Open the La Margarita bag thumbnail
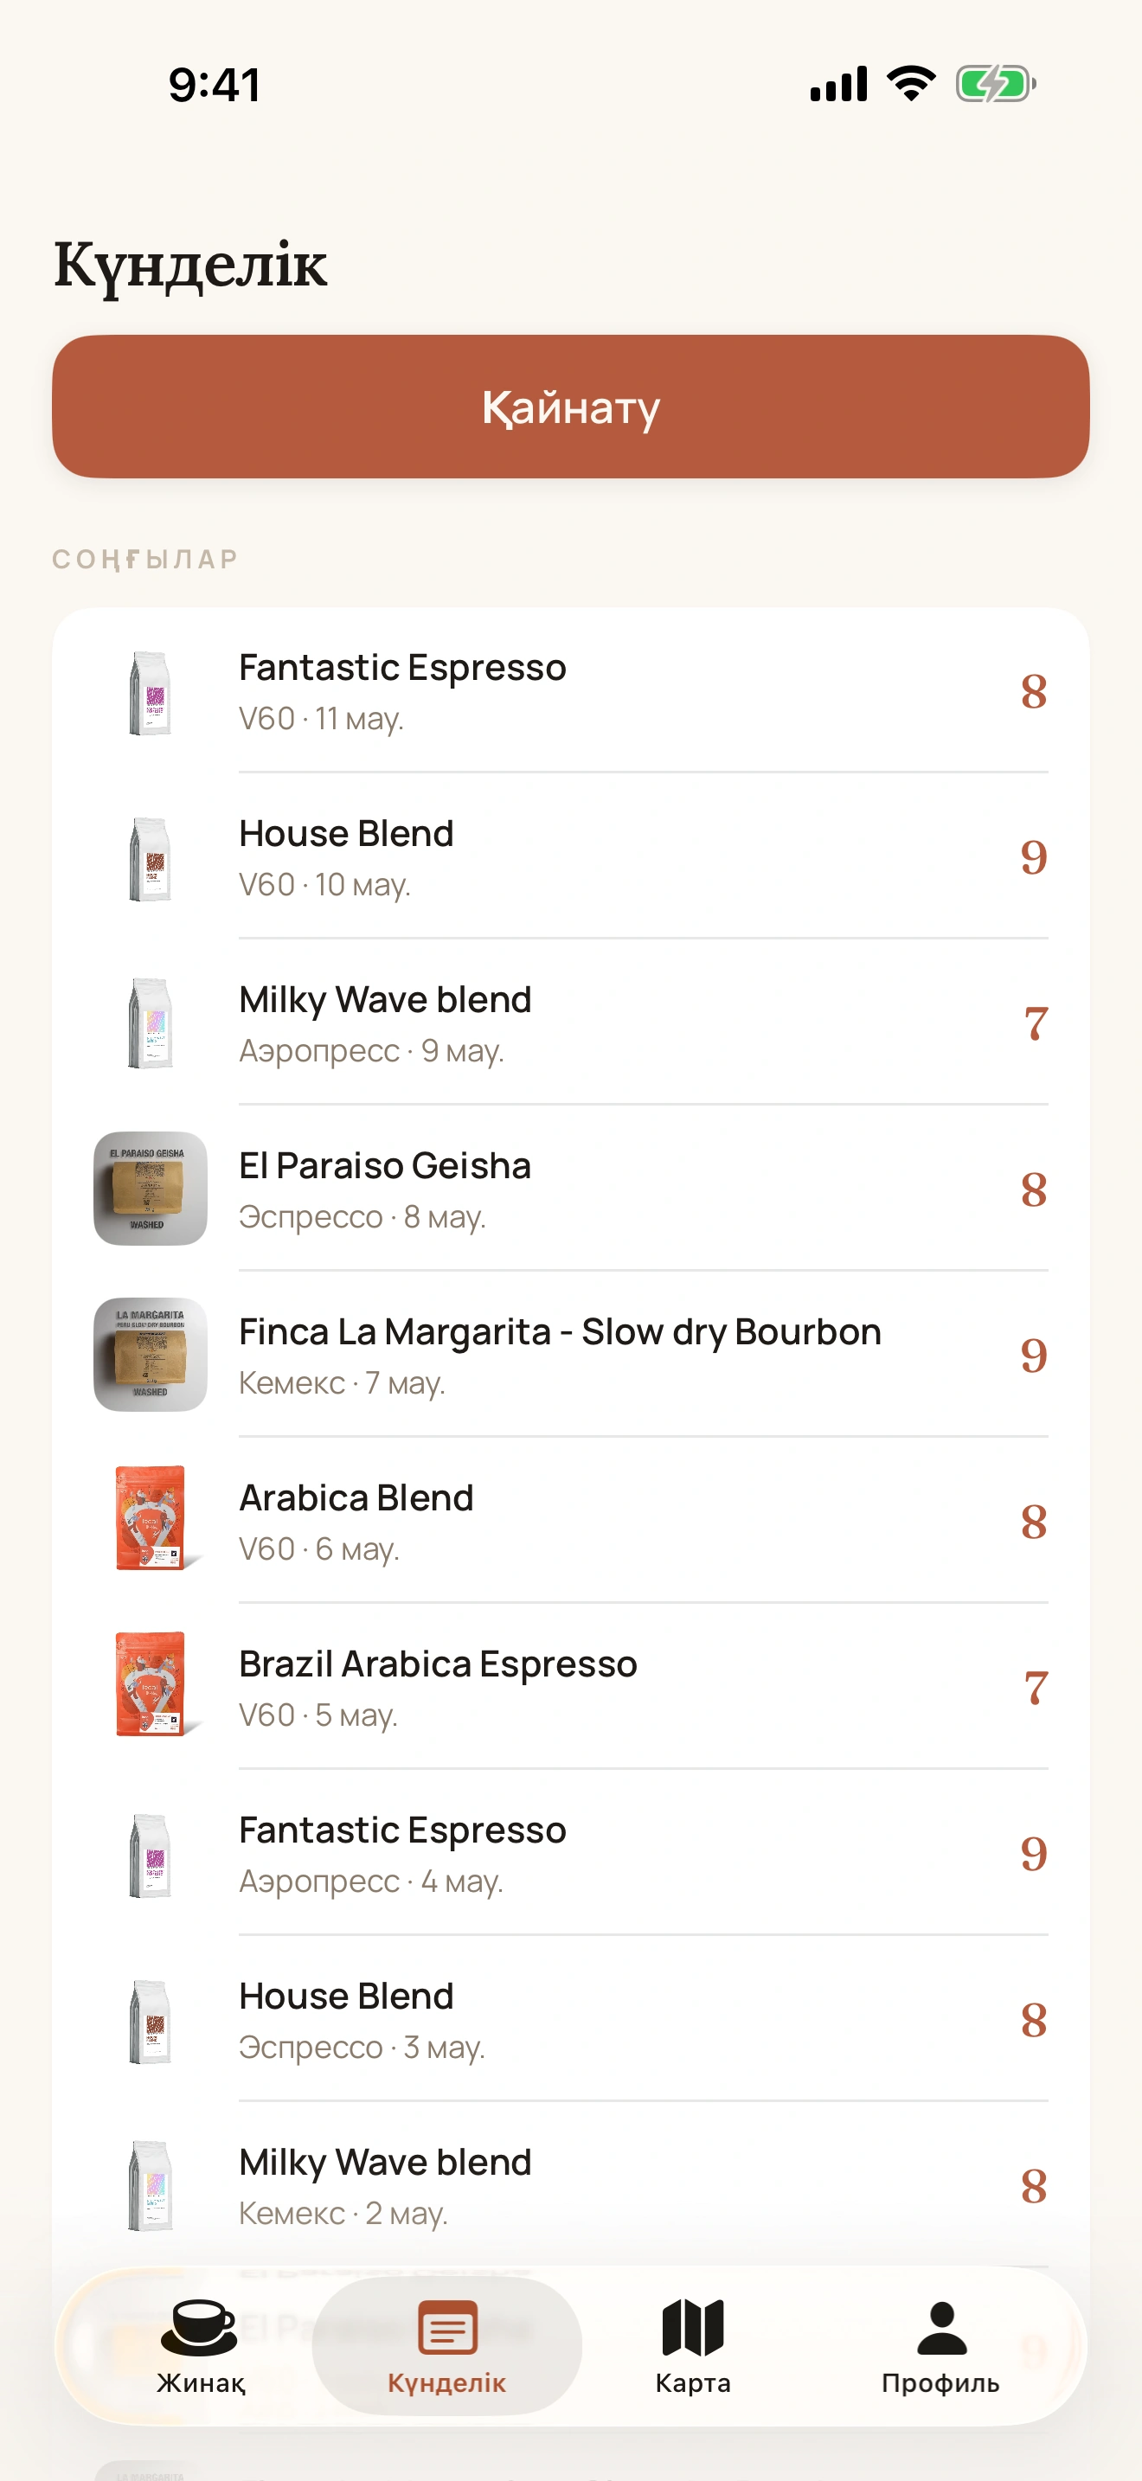The height and width of the screenshot is (2481, 1142). [x=151, y=1354]
